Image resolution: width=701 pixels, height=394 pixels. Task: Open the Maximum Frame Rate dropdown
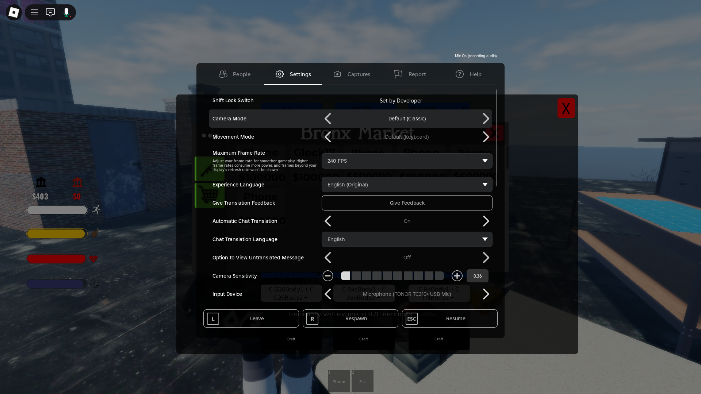tap(407, 161)
